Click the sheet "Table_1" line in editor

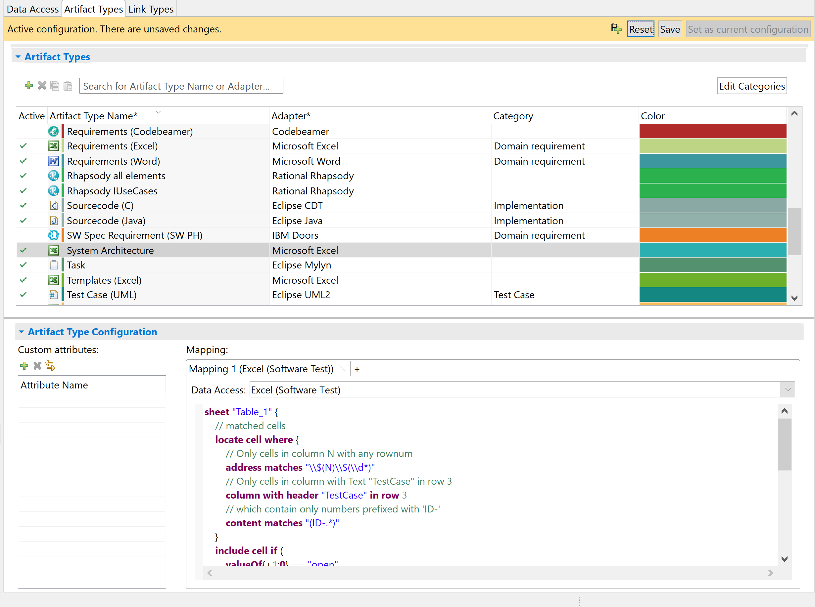pyautogui.click(x=241, y=412)
